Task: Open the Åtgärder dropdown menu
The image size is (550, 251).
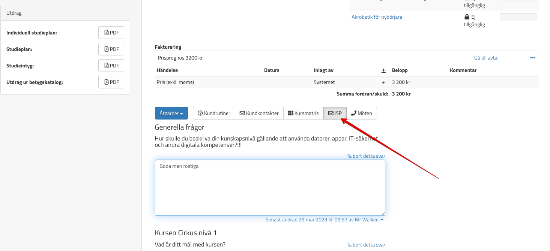Action: point(171,113)
